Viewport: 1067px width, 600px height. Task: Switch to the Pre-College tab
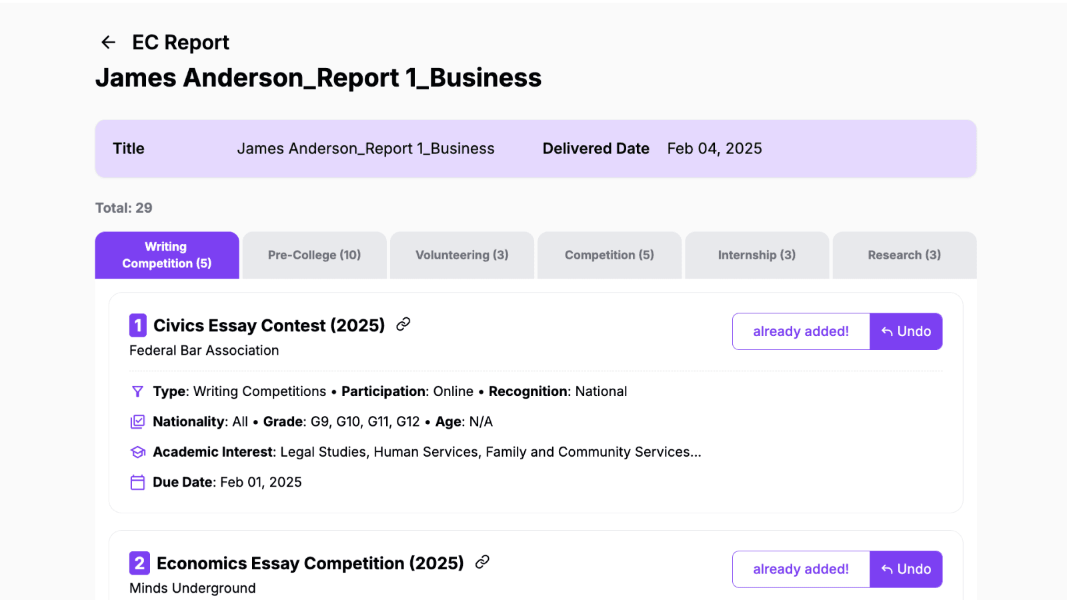(x=314, y=255)
